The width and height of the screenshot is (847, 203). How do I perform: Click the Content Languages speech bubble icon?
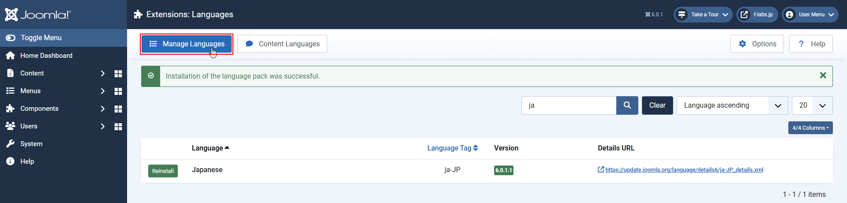(249, 44)
